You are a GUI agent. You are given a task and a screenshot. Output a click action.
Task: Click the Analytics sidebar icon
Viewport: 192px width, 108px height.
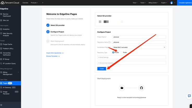[1, 29]
